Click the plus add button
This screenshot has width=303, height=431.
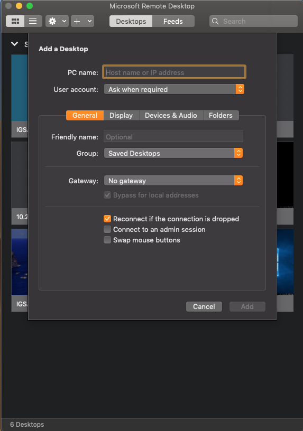(77, 21)
